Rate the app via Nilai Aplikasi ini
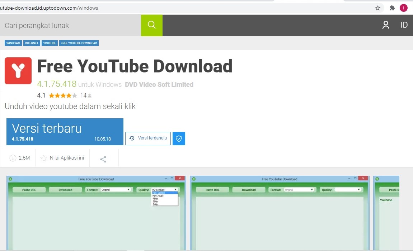Screen dimensions: 413x251 coord(62,158)
